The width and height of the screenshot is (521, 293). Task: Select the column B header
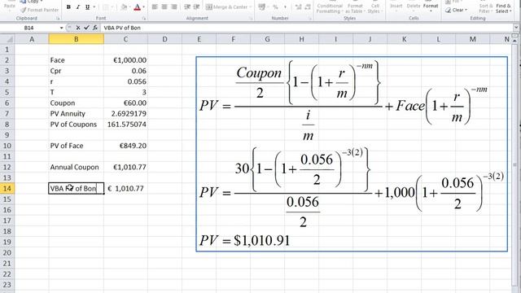[x=76, y=39]
